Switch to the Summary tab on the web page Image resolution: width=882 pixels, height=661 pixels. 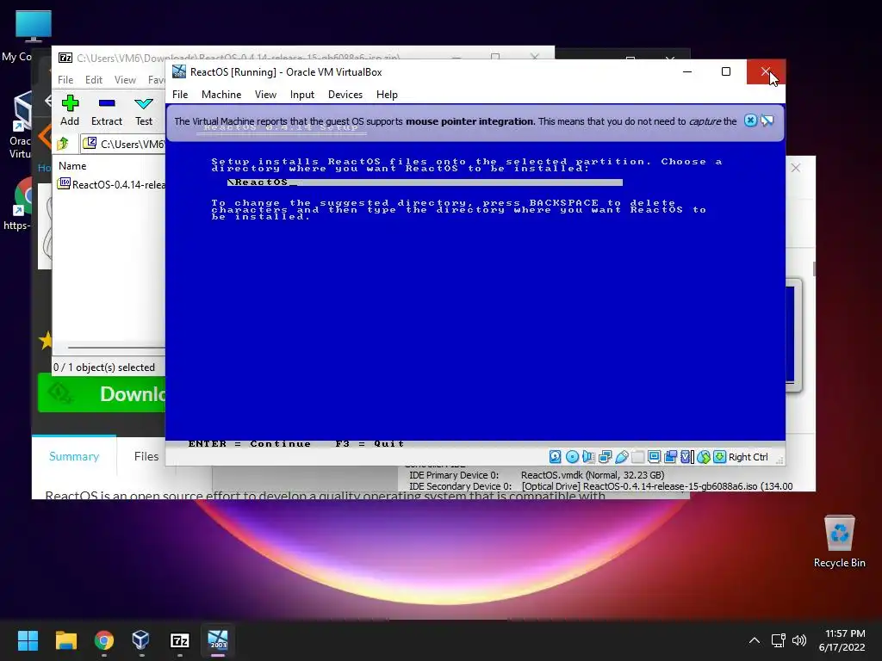point(74,456)
